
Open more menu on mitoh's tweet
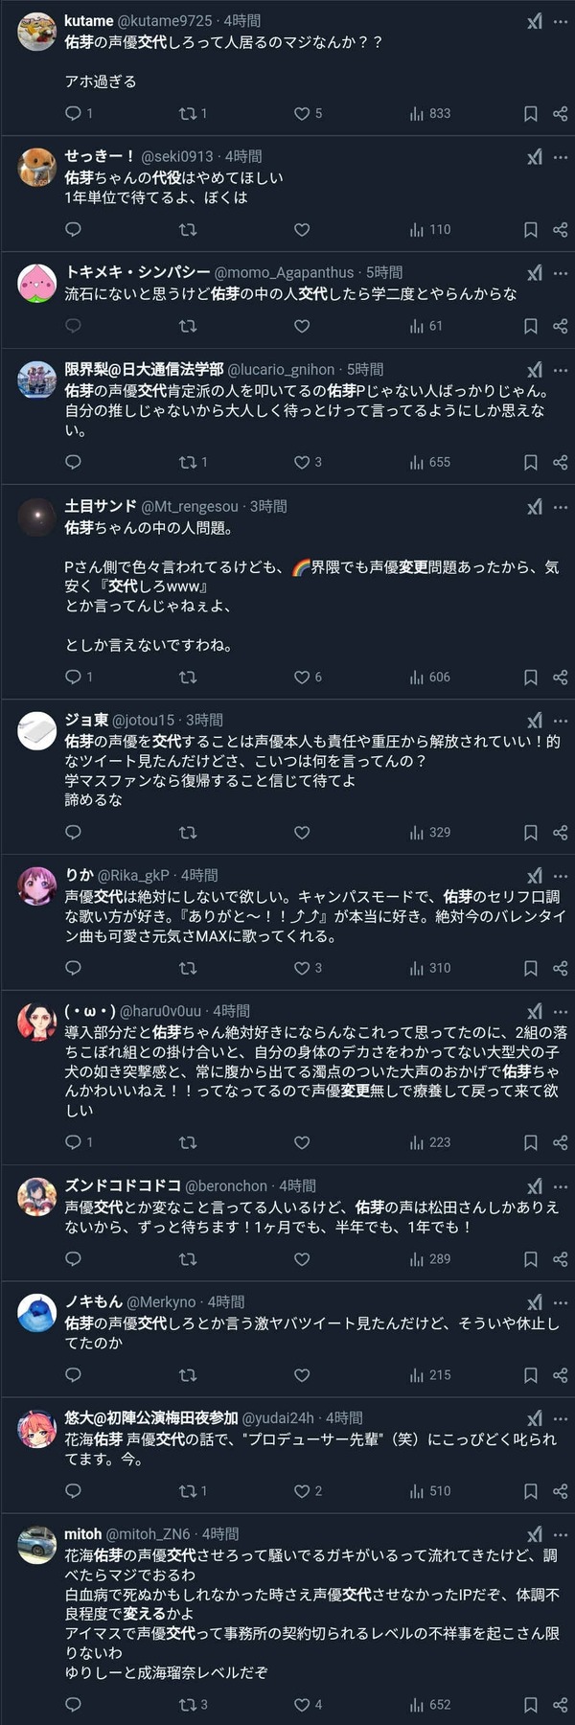(x=561, y=1534)
